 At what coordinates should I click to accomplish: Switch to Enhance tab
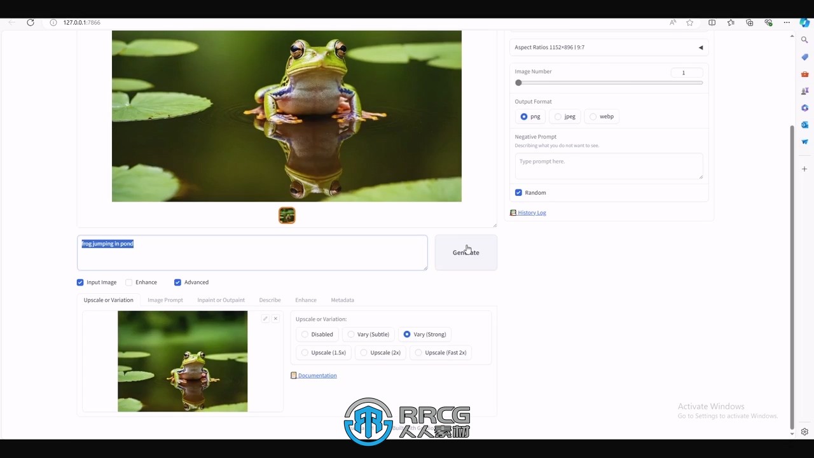pos(306,300)
